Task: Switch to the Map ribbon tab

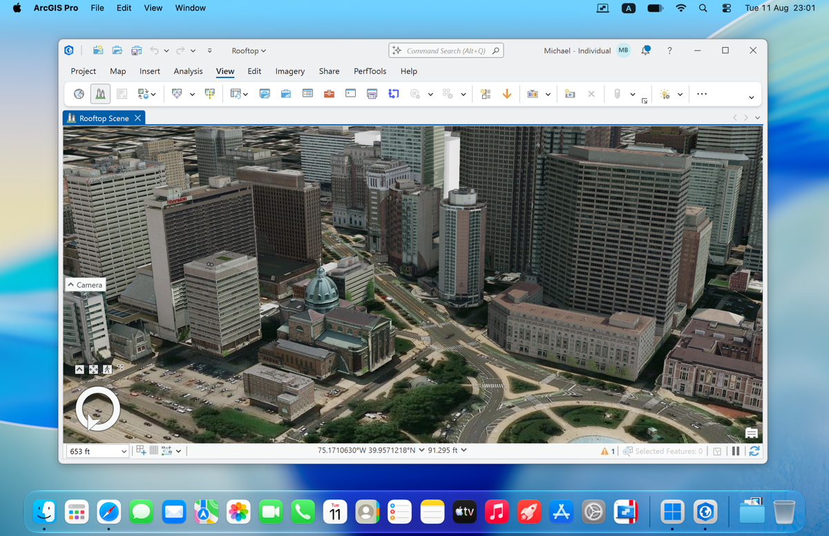Action: pos(117,71)
